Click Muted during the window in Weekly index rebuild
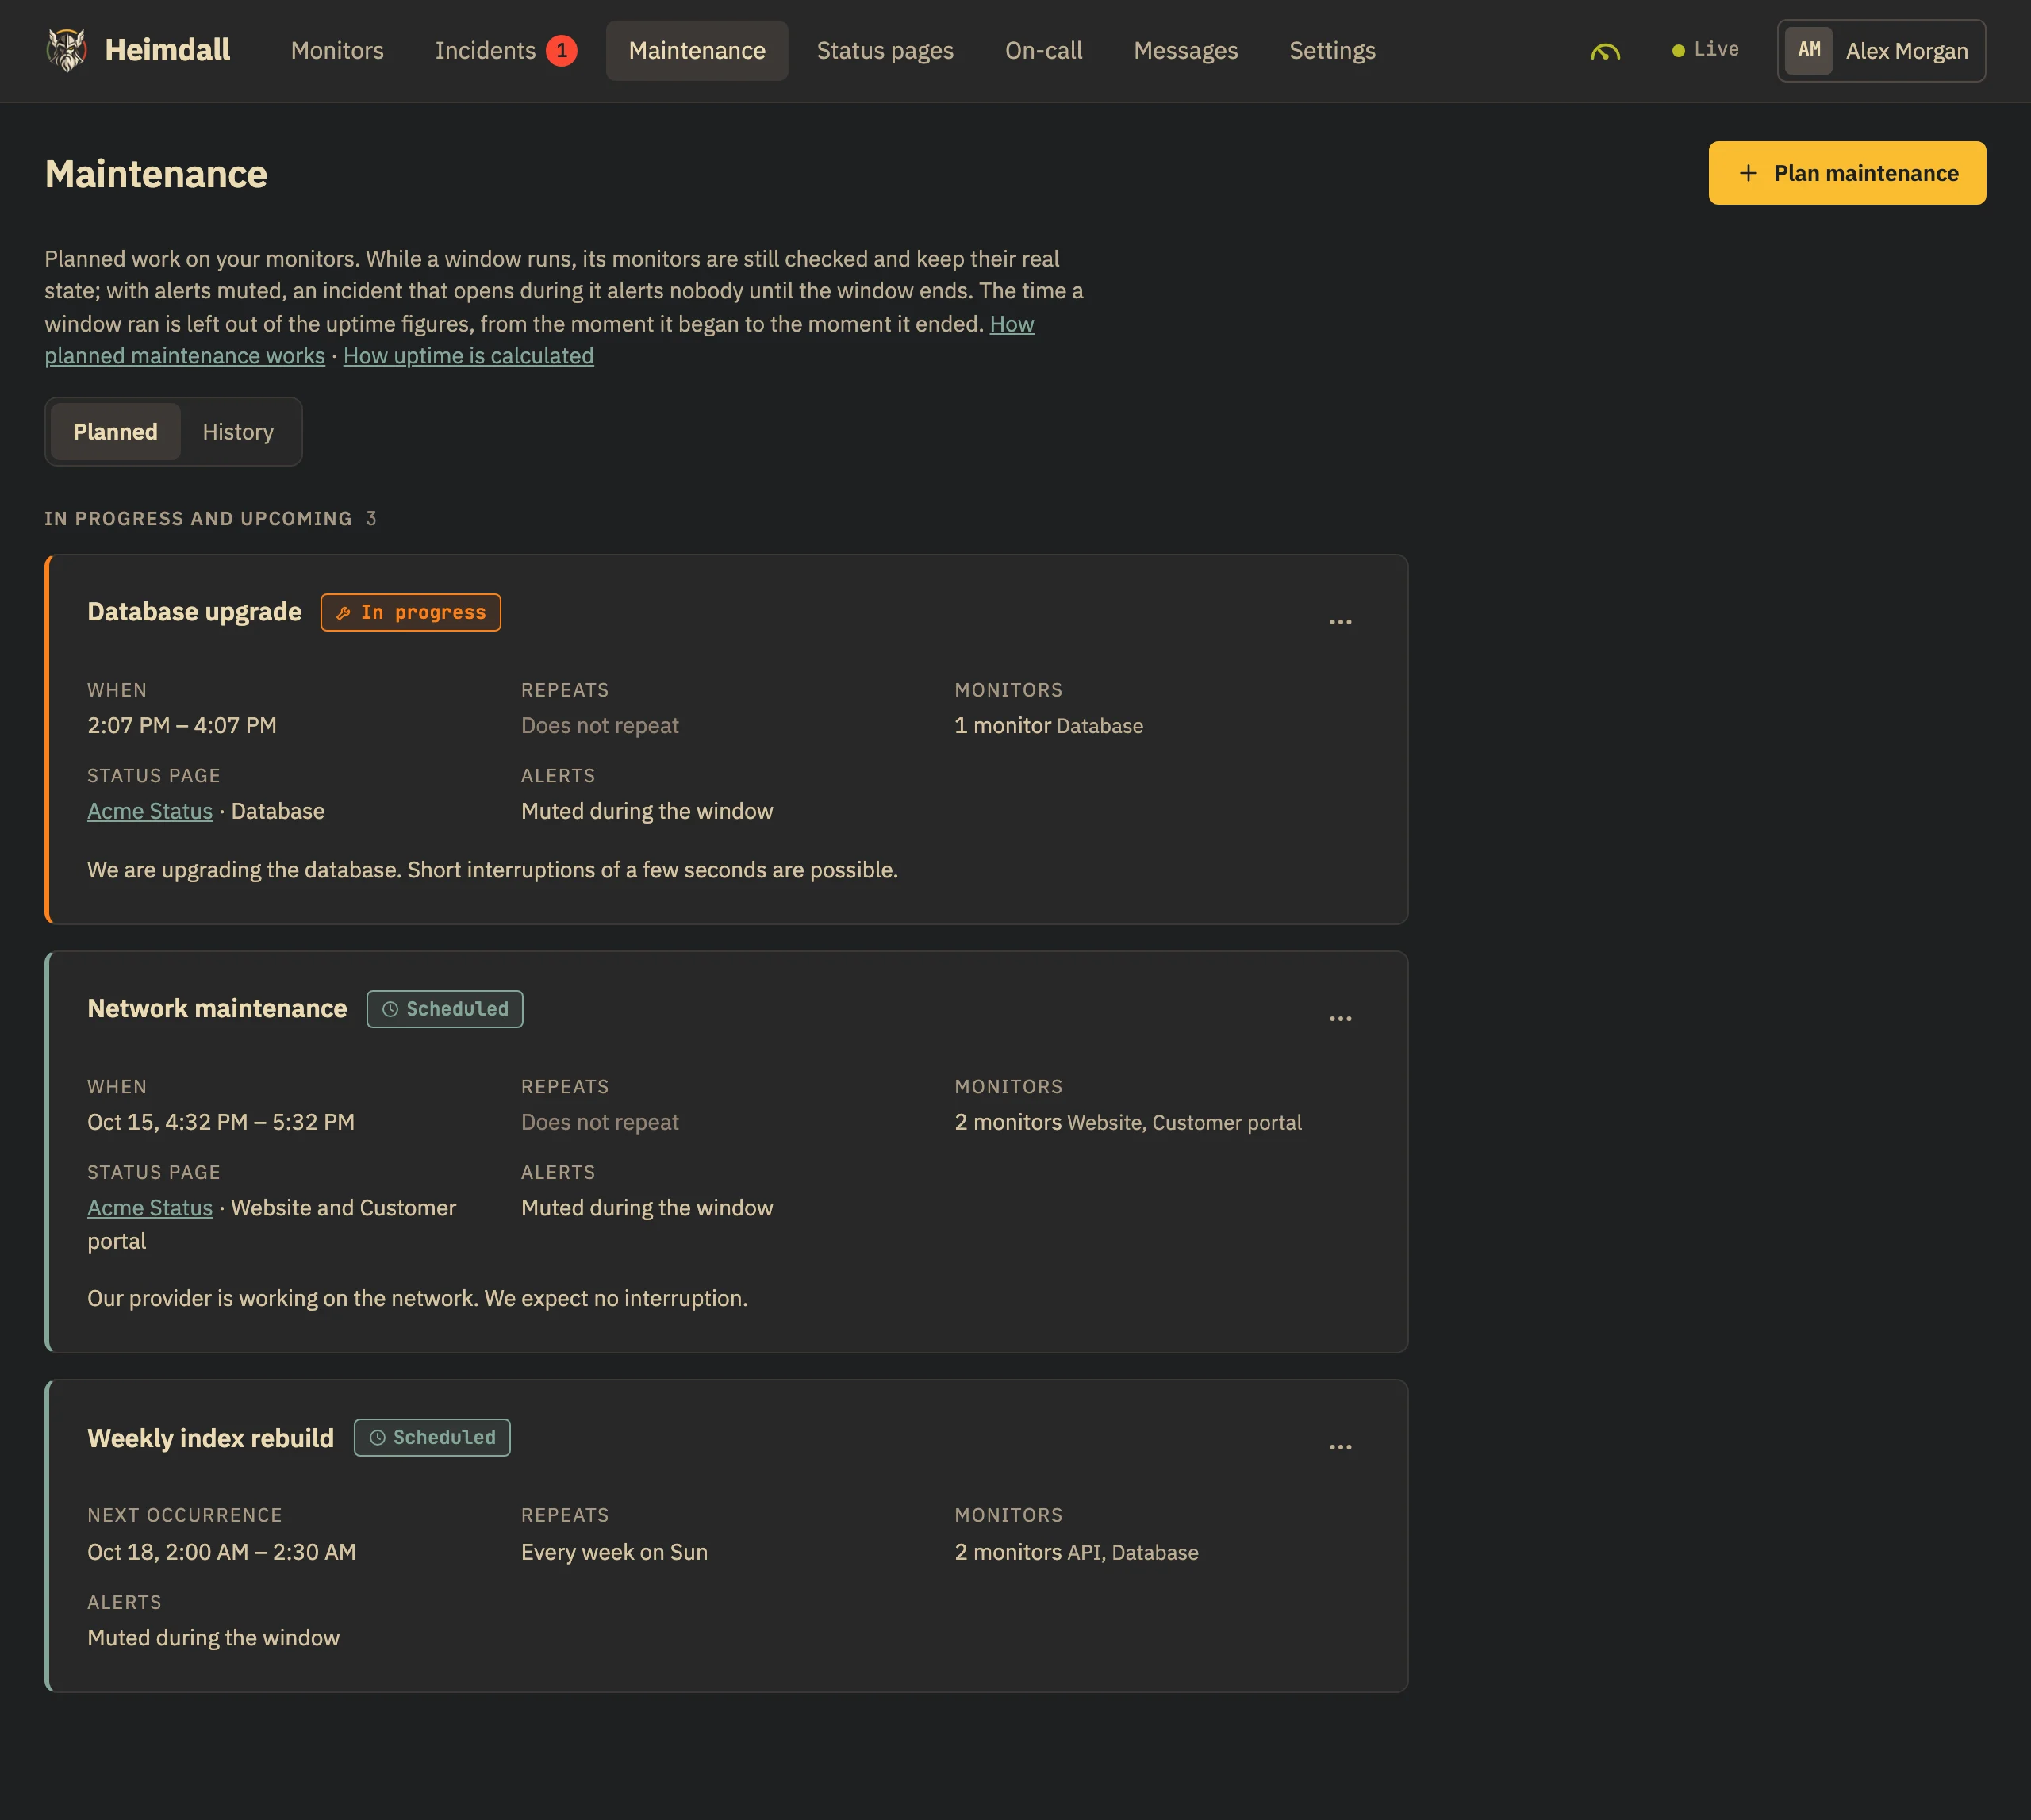Viewport: 2031px width, 1820px height. click(x=213, y=1638)
